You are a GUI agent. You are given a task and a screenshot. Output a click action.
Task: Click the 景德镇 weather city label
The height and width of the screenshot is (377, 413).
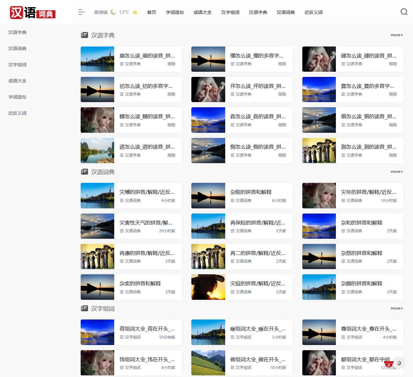pos(101,12)
